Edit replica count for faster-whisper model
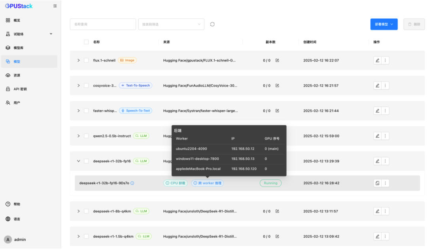This screenshot has height=250, width=427. point(277,111)
